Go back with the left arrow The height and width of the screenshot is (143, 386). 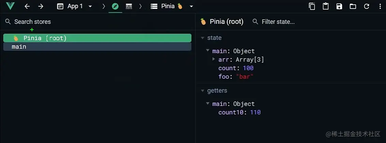pyautogui.click(x=27, y=6)
